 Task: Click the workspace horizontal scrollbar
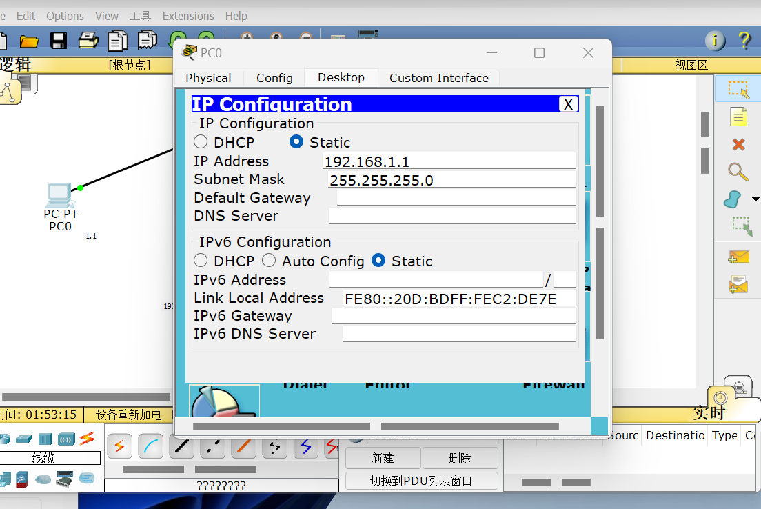86,397
